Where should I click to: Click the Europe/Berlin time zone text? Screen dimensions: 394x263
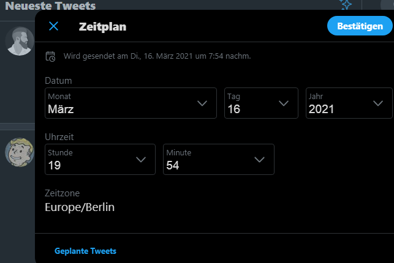coord(80,207)
